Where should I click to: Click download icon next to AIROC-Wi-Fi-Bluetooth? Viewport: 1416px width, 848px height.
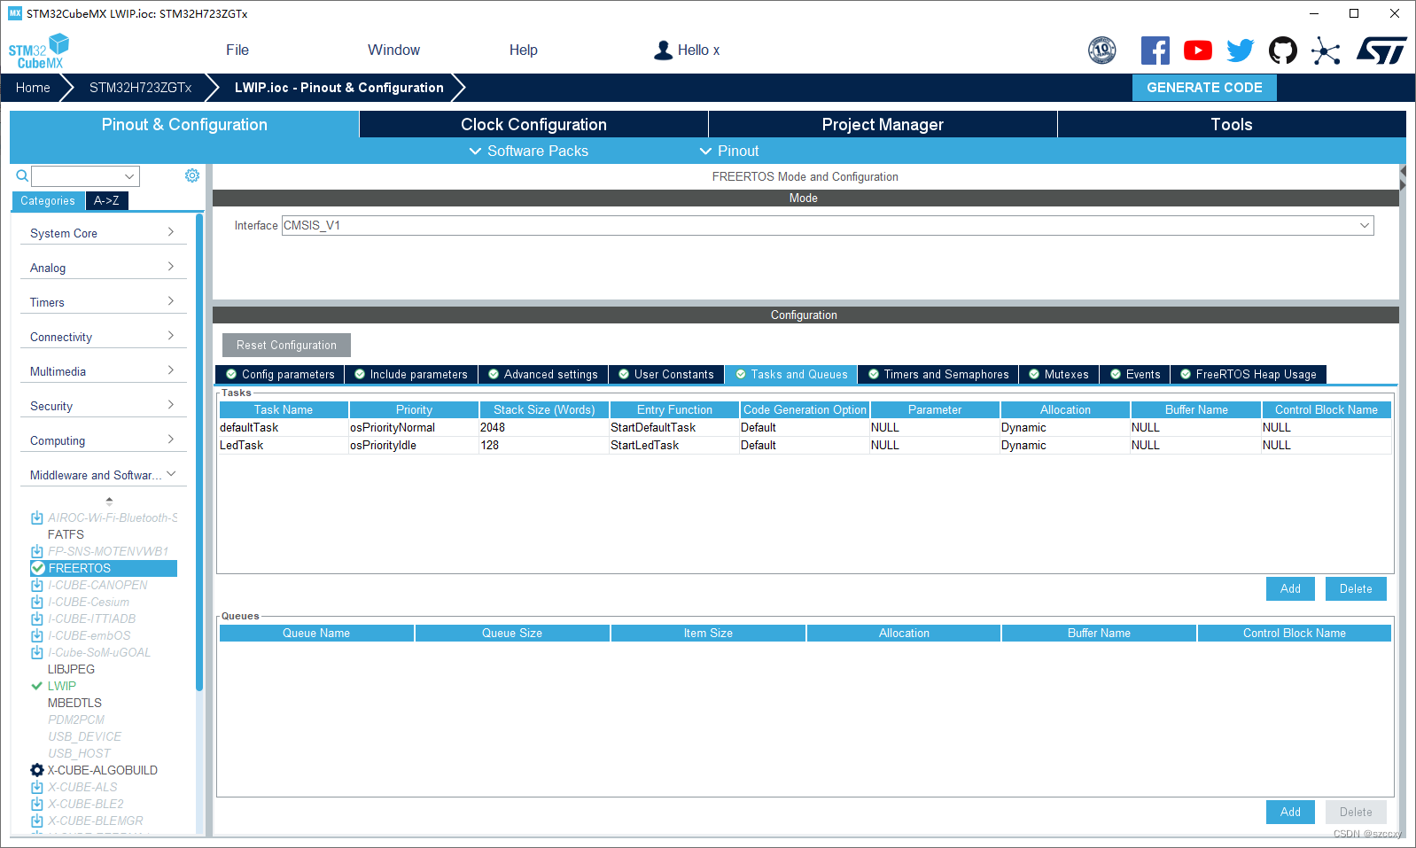pyautogui.click(x=37, y=517)
